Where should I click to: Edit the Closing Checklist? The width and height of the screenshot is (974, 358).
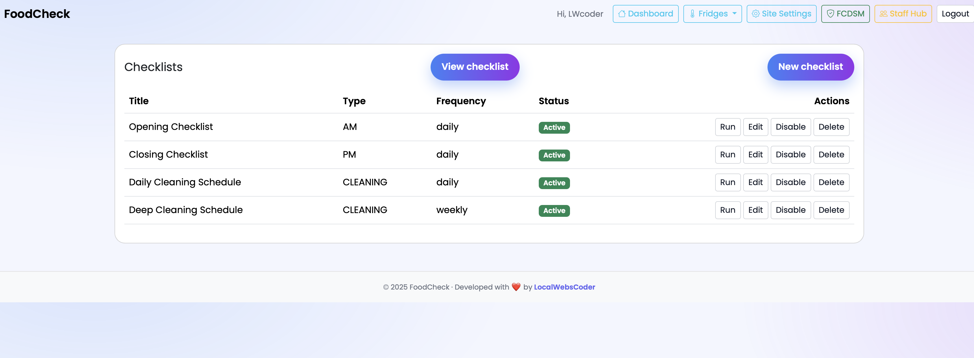point(755,154)
